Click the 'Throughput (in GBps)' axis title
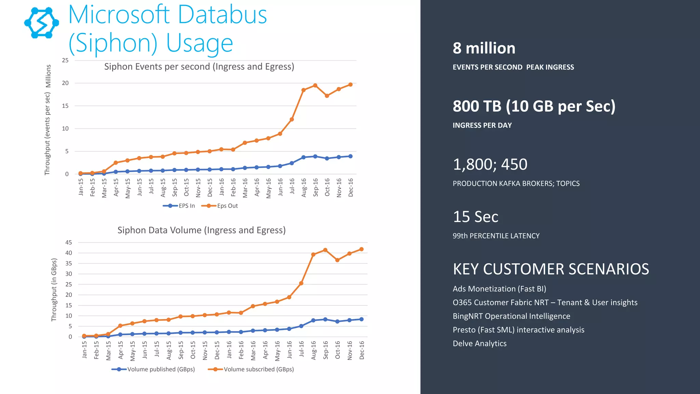Screen dimensions: 700x394 [54, 290]
